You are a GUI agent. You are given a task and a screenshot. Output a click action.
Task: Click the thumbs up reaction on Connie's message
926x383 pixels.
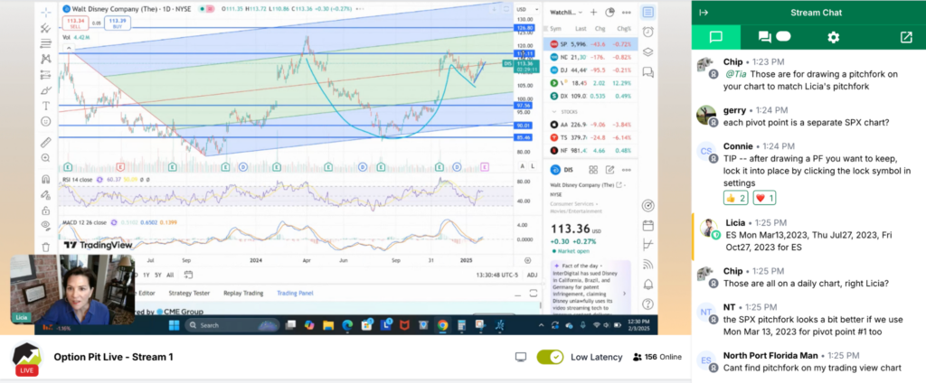736,199
